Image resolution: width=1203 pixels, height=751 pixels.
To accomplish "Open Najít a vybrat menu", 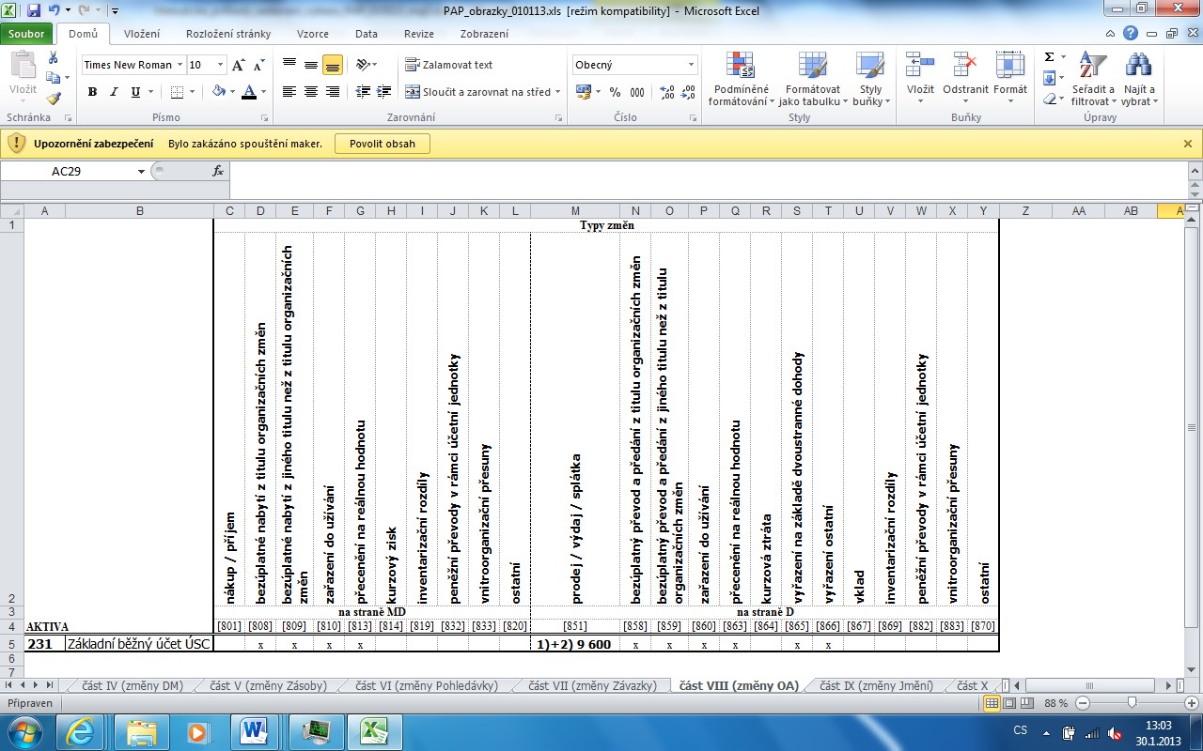I will coord(1138,79).
